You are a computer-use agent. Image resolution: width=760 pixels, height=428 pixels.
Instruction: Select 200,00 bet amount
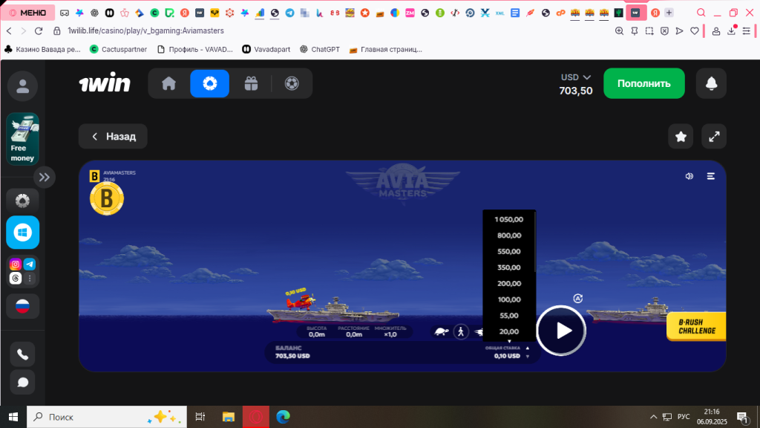click(x=509, y=283)
